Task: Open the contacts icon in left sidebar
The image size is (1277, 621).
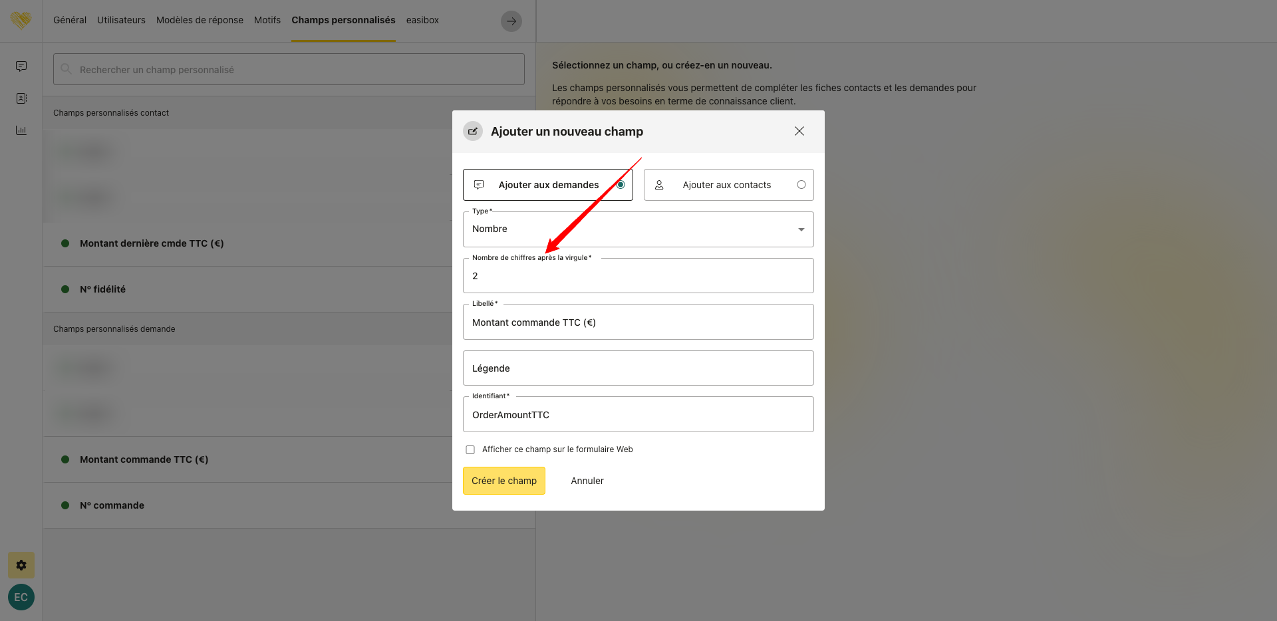Action: [21, 98]
